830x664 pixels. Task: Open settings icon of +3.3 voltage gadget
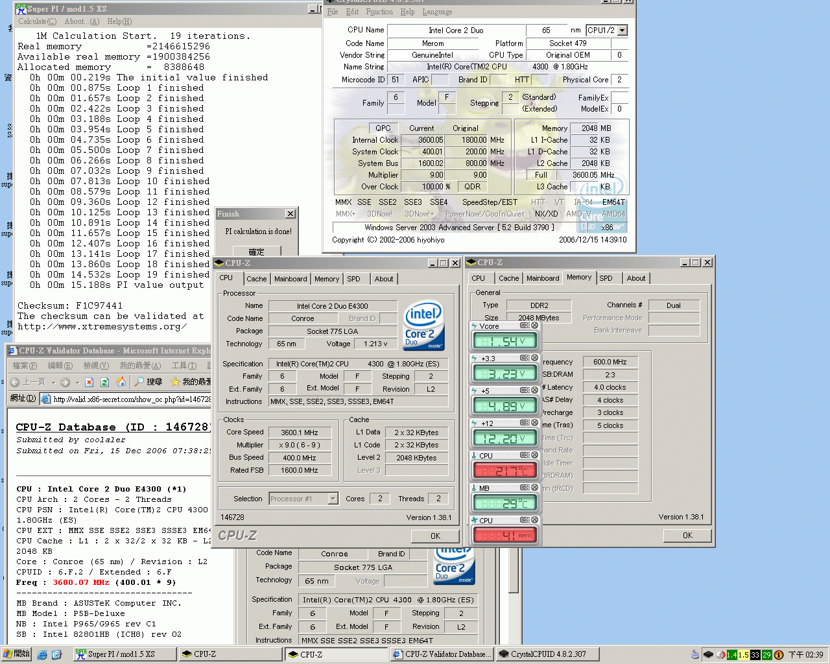point(525,358)
